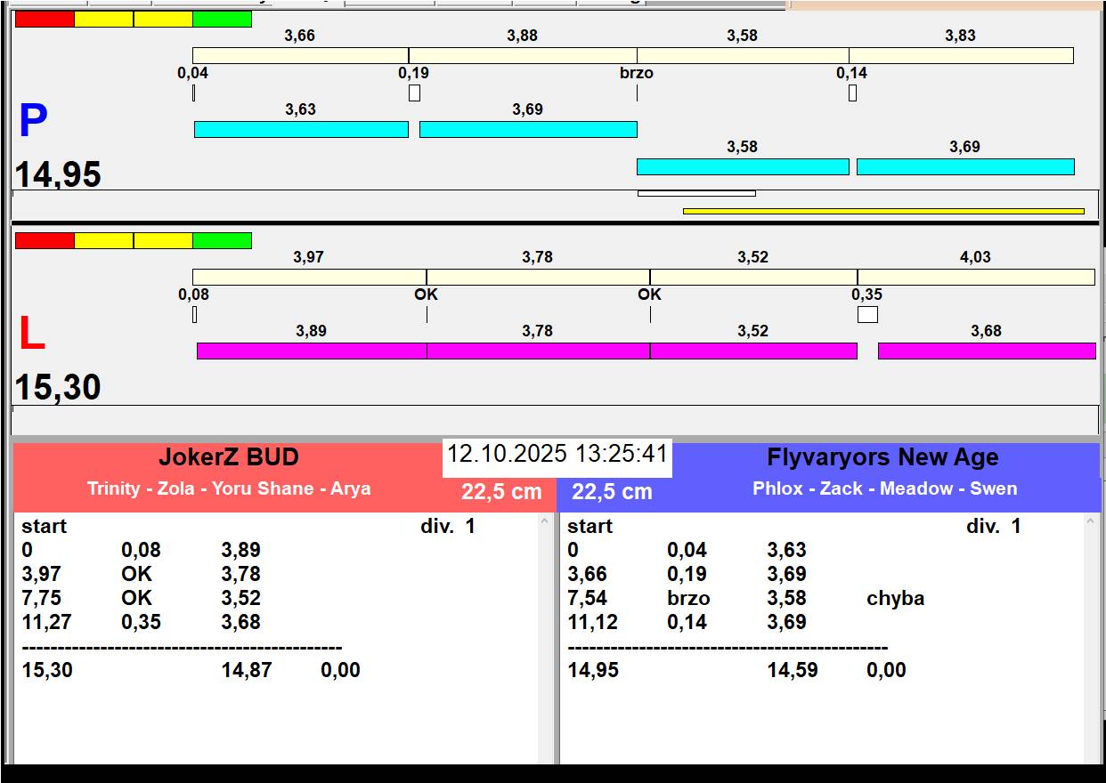The height and width of the screenshot is (783, 1106).
Task: Click the 0,08 start marker in lane L
Action: click(x=194, y=314)
